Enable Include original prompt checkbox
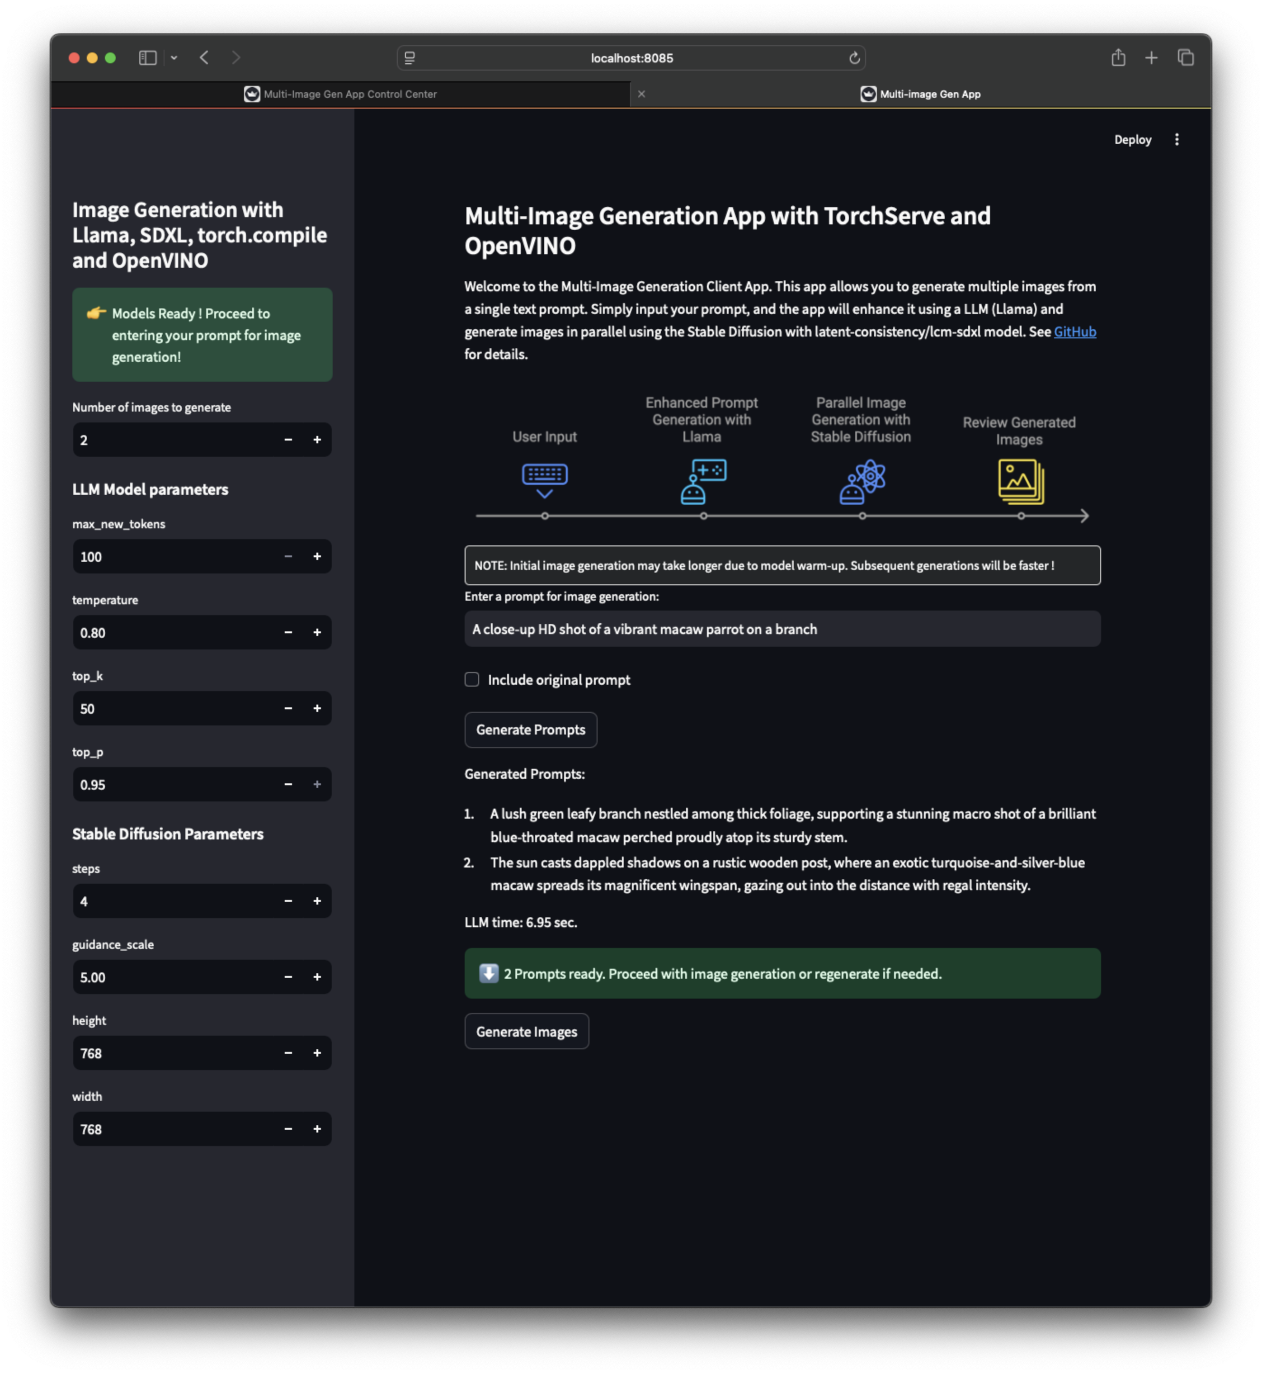The image size is (1262, 1374). tap(472, 679)
